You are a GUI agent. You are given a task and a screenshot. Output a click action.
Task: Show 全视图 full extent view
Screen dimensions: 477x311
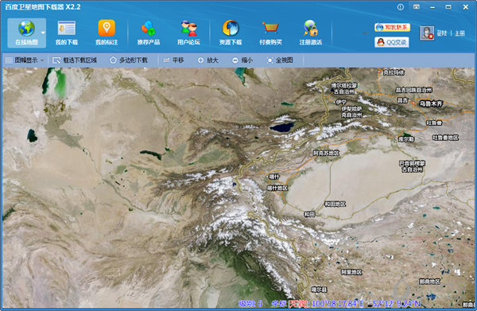[280, 60]
